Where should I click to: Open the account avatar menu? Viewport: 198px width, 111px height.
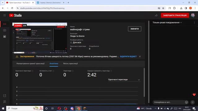[x=193, y=15]
